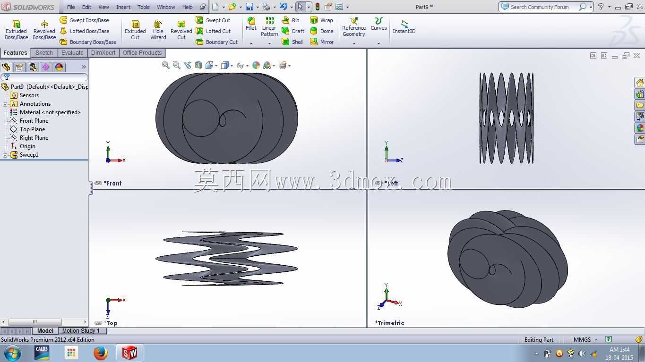Click the Boundary Cut tool
This screenshot has width=645, height=362.
tap(216, 42)
